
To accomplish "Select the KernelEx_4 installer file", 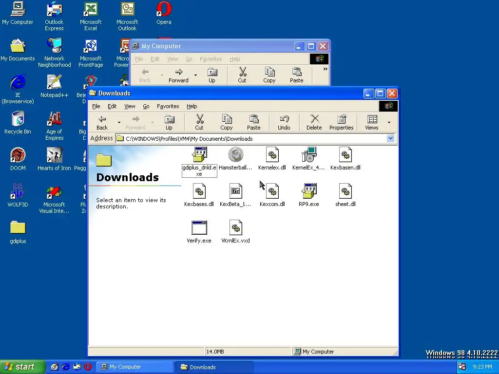I will pos(308,158).
